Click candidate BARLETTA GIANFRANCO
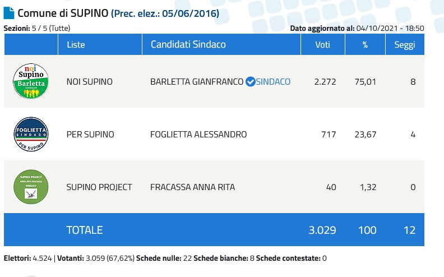 (x=197, y=82)
